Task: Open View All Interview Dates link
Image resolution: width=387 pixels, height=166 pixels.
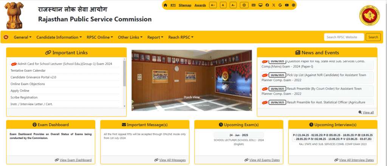Action: 356,160
